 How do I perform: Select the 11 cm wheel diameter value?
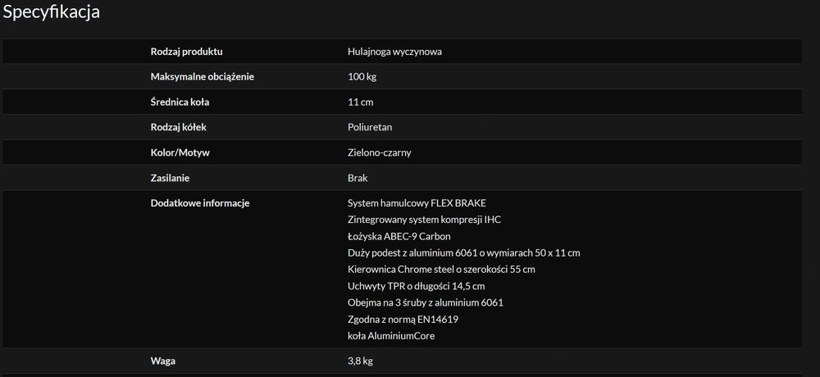[361, 102]
